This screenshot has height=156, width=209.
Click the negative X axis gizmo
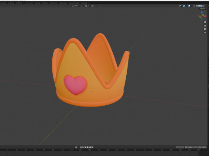[x=198, y=16]
